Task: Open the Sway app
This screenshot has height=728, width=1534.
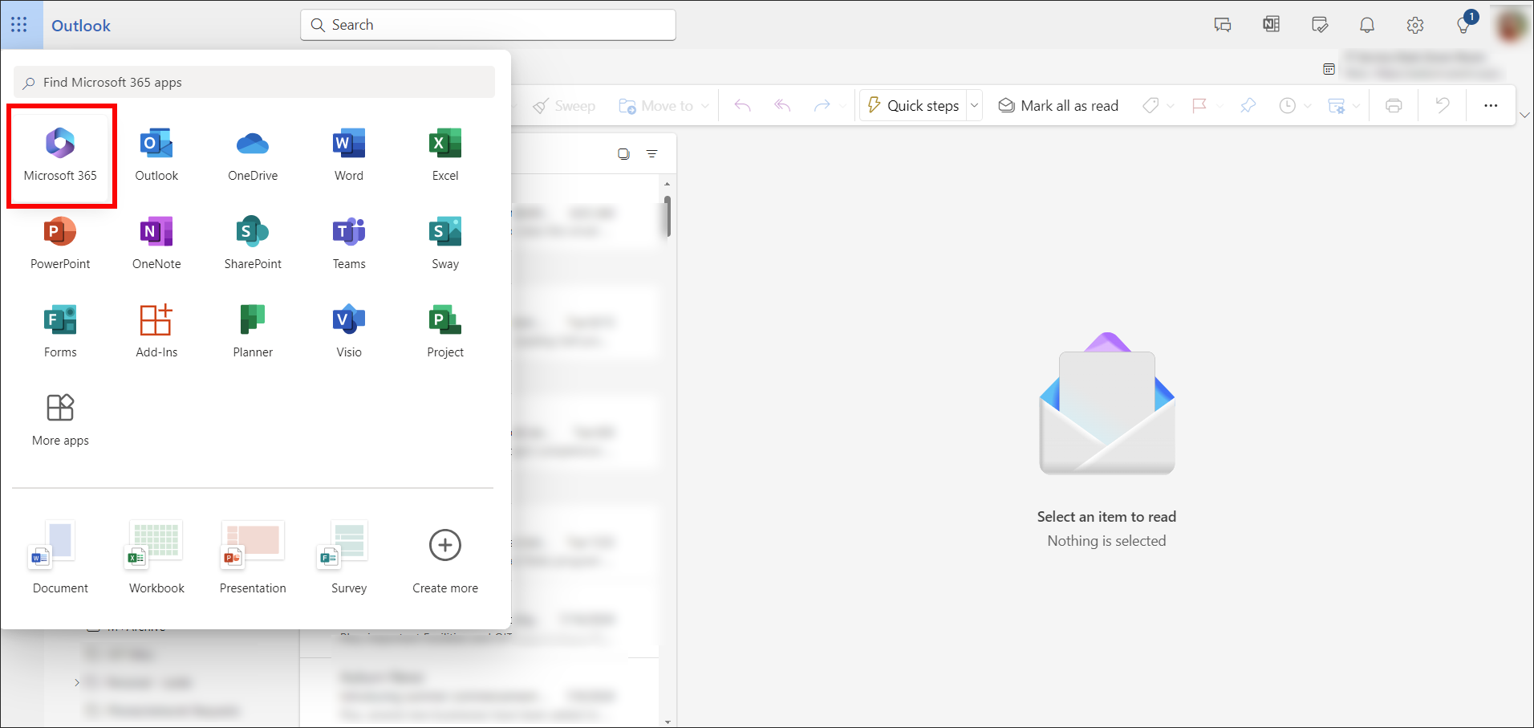Action: click(445, 243)
